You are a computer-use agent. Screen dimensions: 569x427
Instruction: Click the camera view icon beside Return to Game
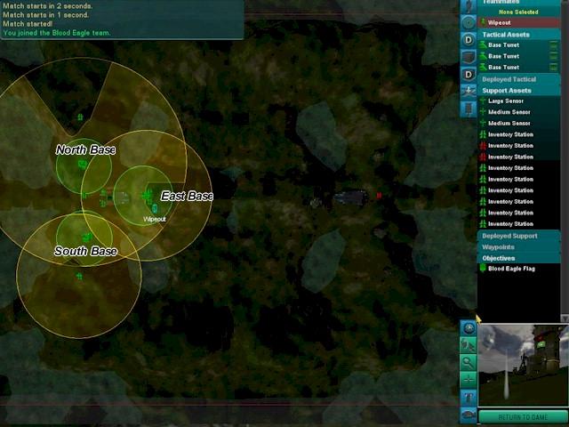[469, 415]
